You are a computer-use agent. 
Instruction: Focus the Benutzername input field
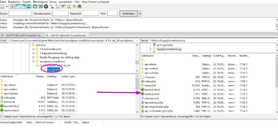point(60,14)
